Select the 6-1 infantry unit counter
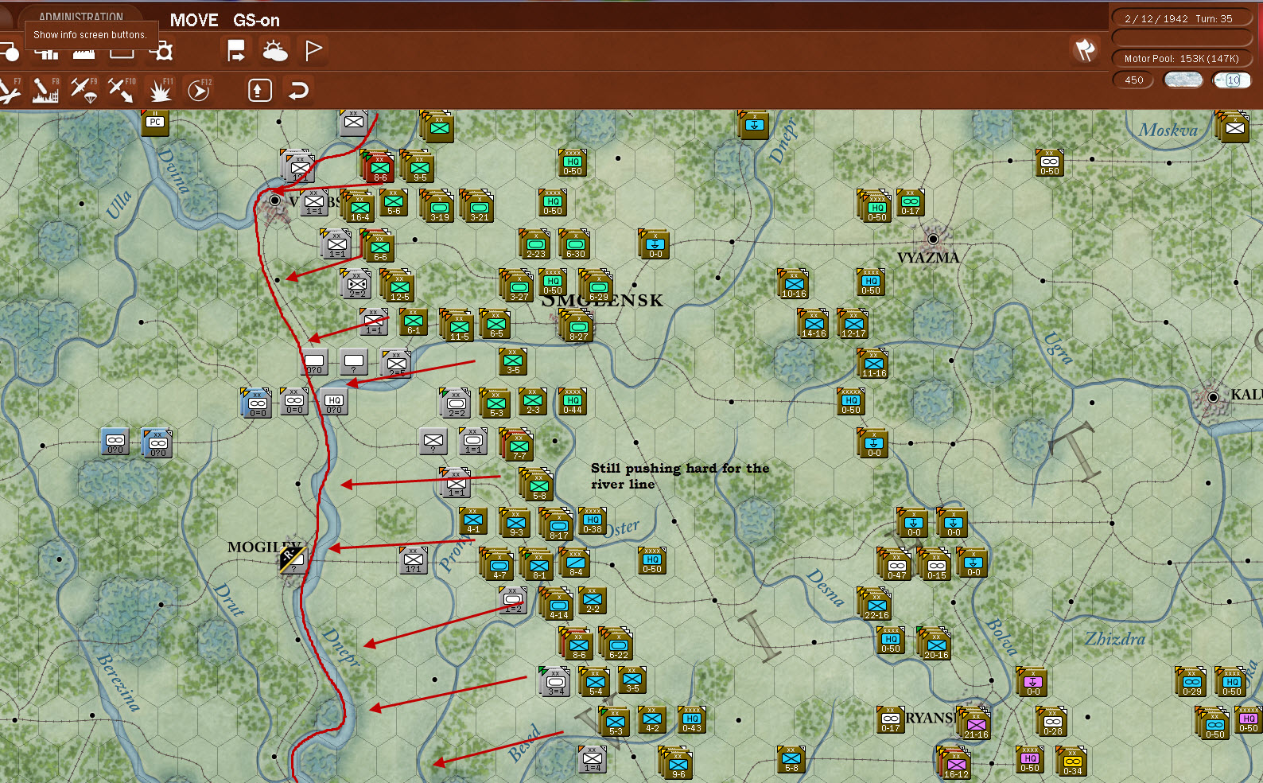The height and width of the screenshot is (783, 1263). 414,322
